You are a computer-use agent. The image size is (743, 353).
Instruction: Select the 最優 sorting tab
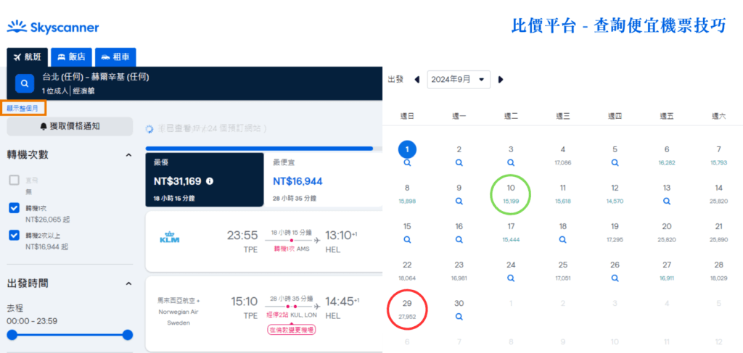pos(204,180)
